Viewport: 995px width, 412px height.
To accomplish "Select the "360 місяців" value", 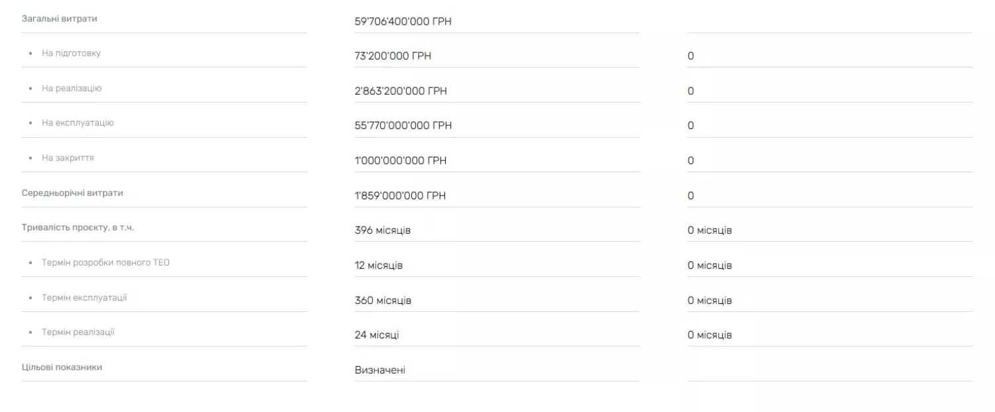I will (383, 301).
